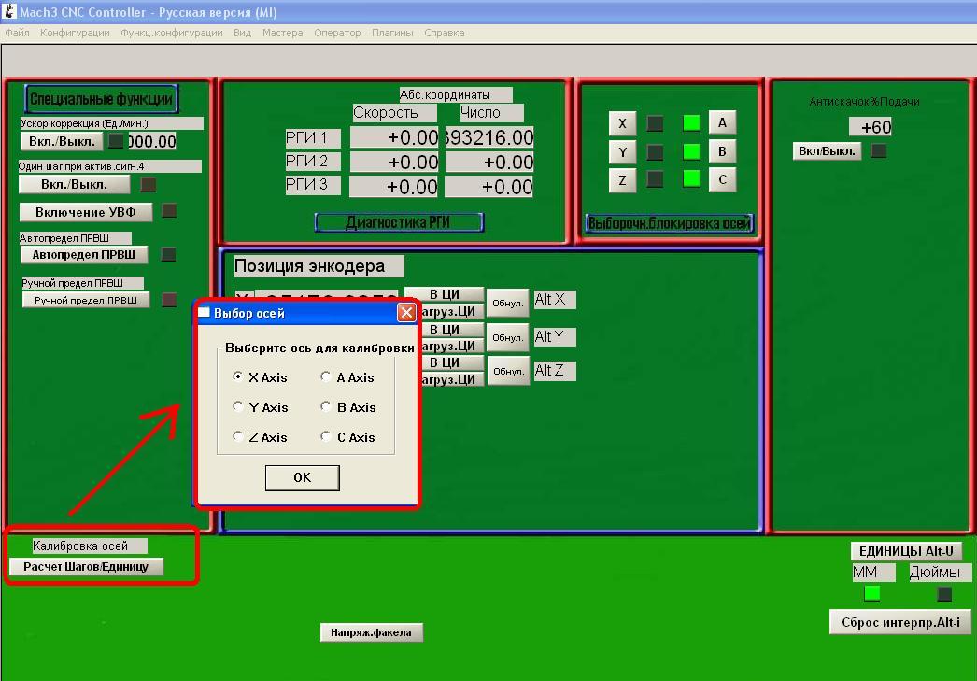
Task: Click LED beside Включение УВФ
Action: (x=169, y=210)
